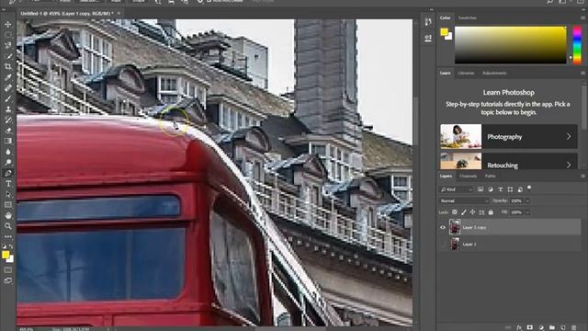588x331 pixels.
Task: Select the Path Selection tool
Action: [x=8, y=194]
